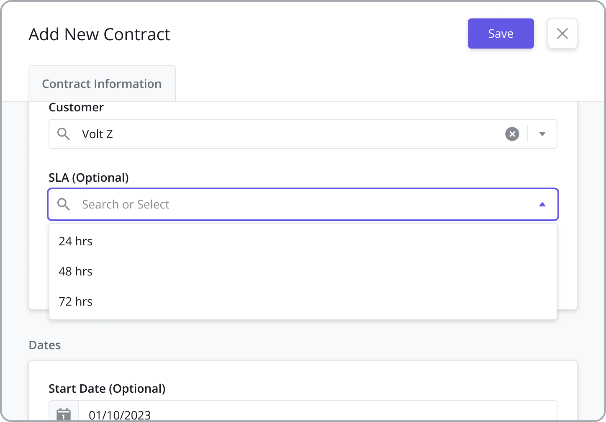Click the Start Date (Optional) label
Screen dimensions: 606x422
[x=107, y=389]
